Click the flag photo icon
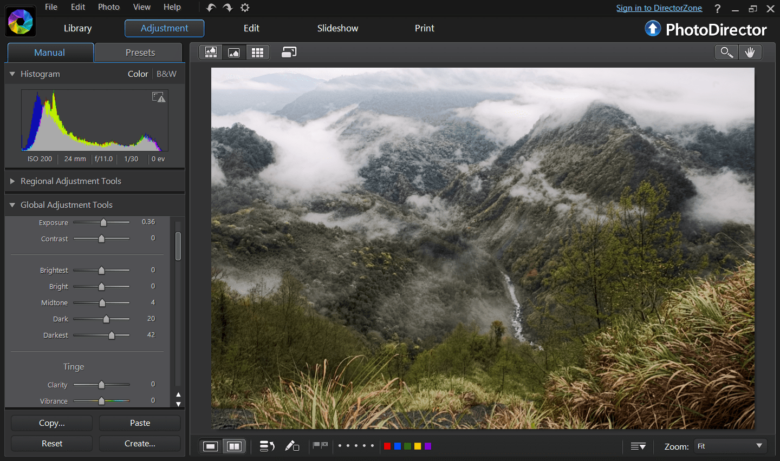780x461 pixels. 316,445
